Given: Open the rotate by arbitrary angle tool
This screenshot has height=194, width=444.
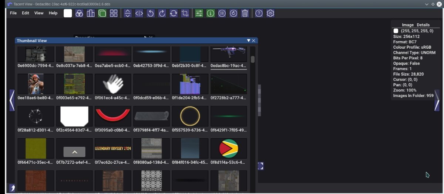Looking at the screenshot, I should (x=174, y=13).
